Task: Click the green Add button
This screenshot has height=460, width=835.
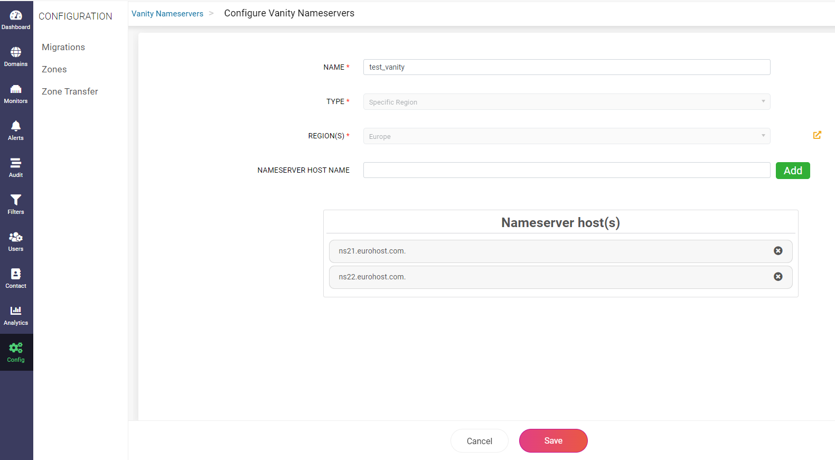Action: pos(792,171)
